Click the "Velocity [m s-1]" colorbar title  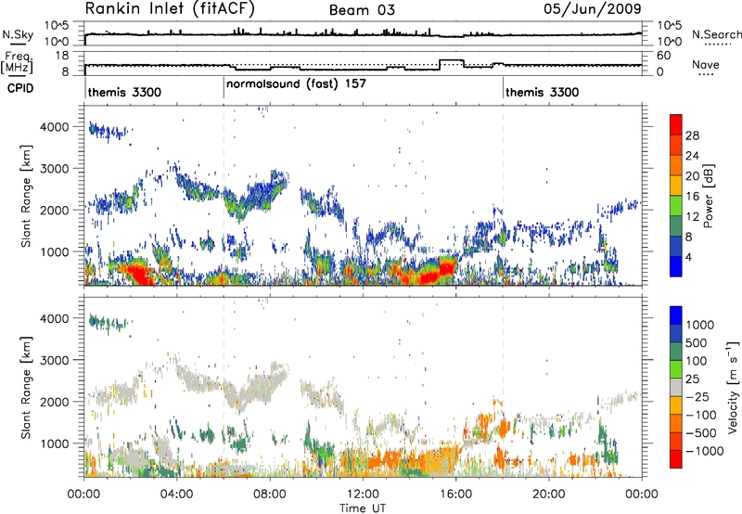pos(733,387)
